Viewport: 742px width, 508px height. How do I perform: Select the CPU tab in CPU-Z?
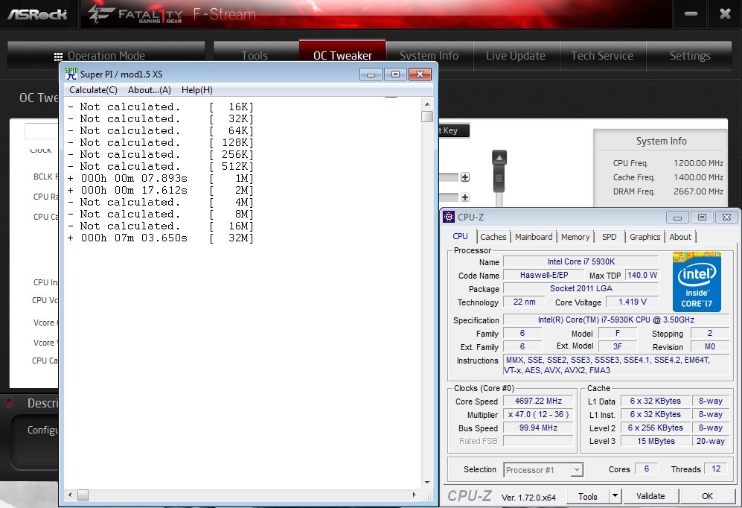(x=460, y=236)
